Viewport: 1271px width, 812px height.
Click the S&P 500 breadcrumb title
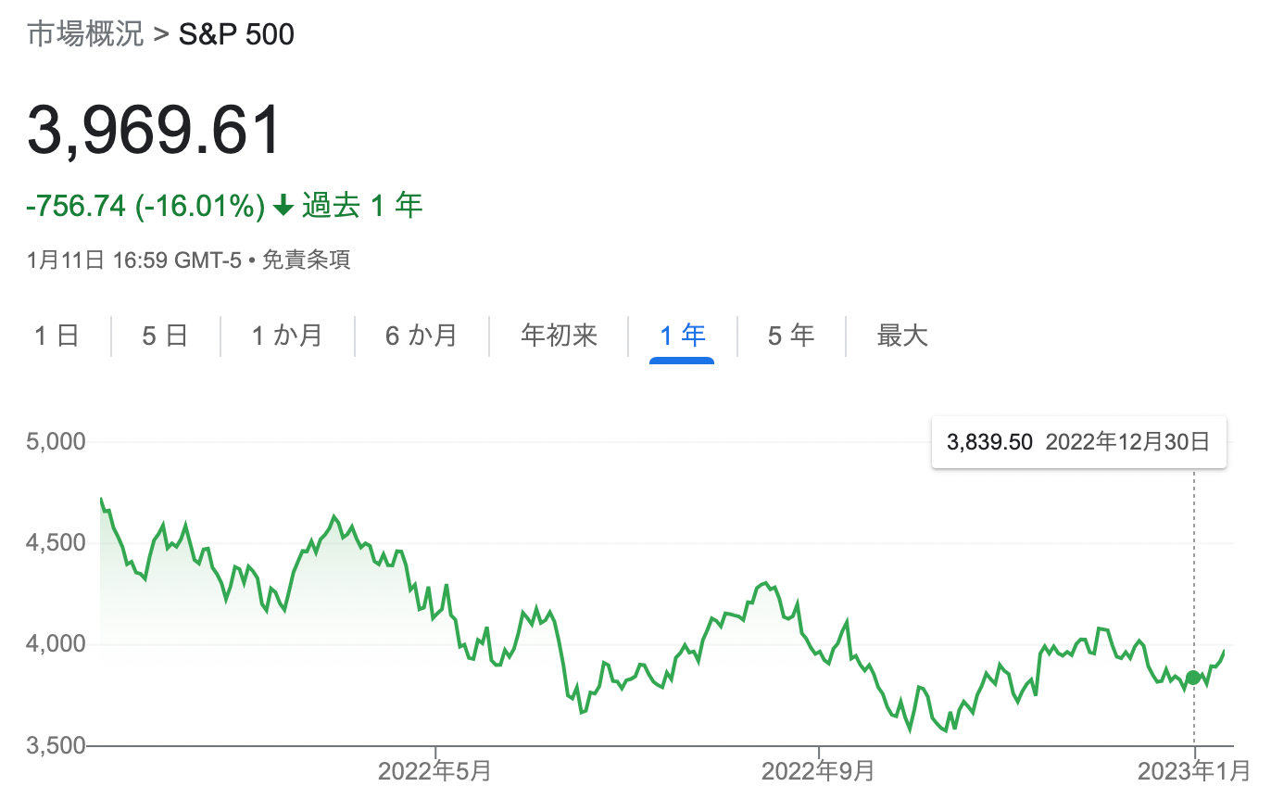(x=236, y=34)
